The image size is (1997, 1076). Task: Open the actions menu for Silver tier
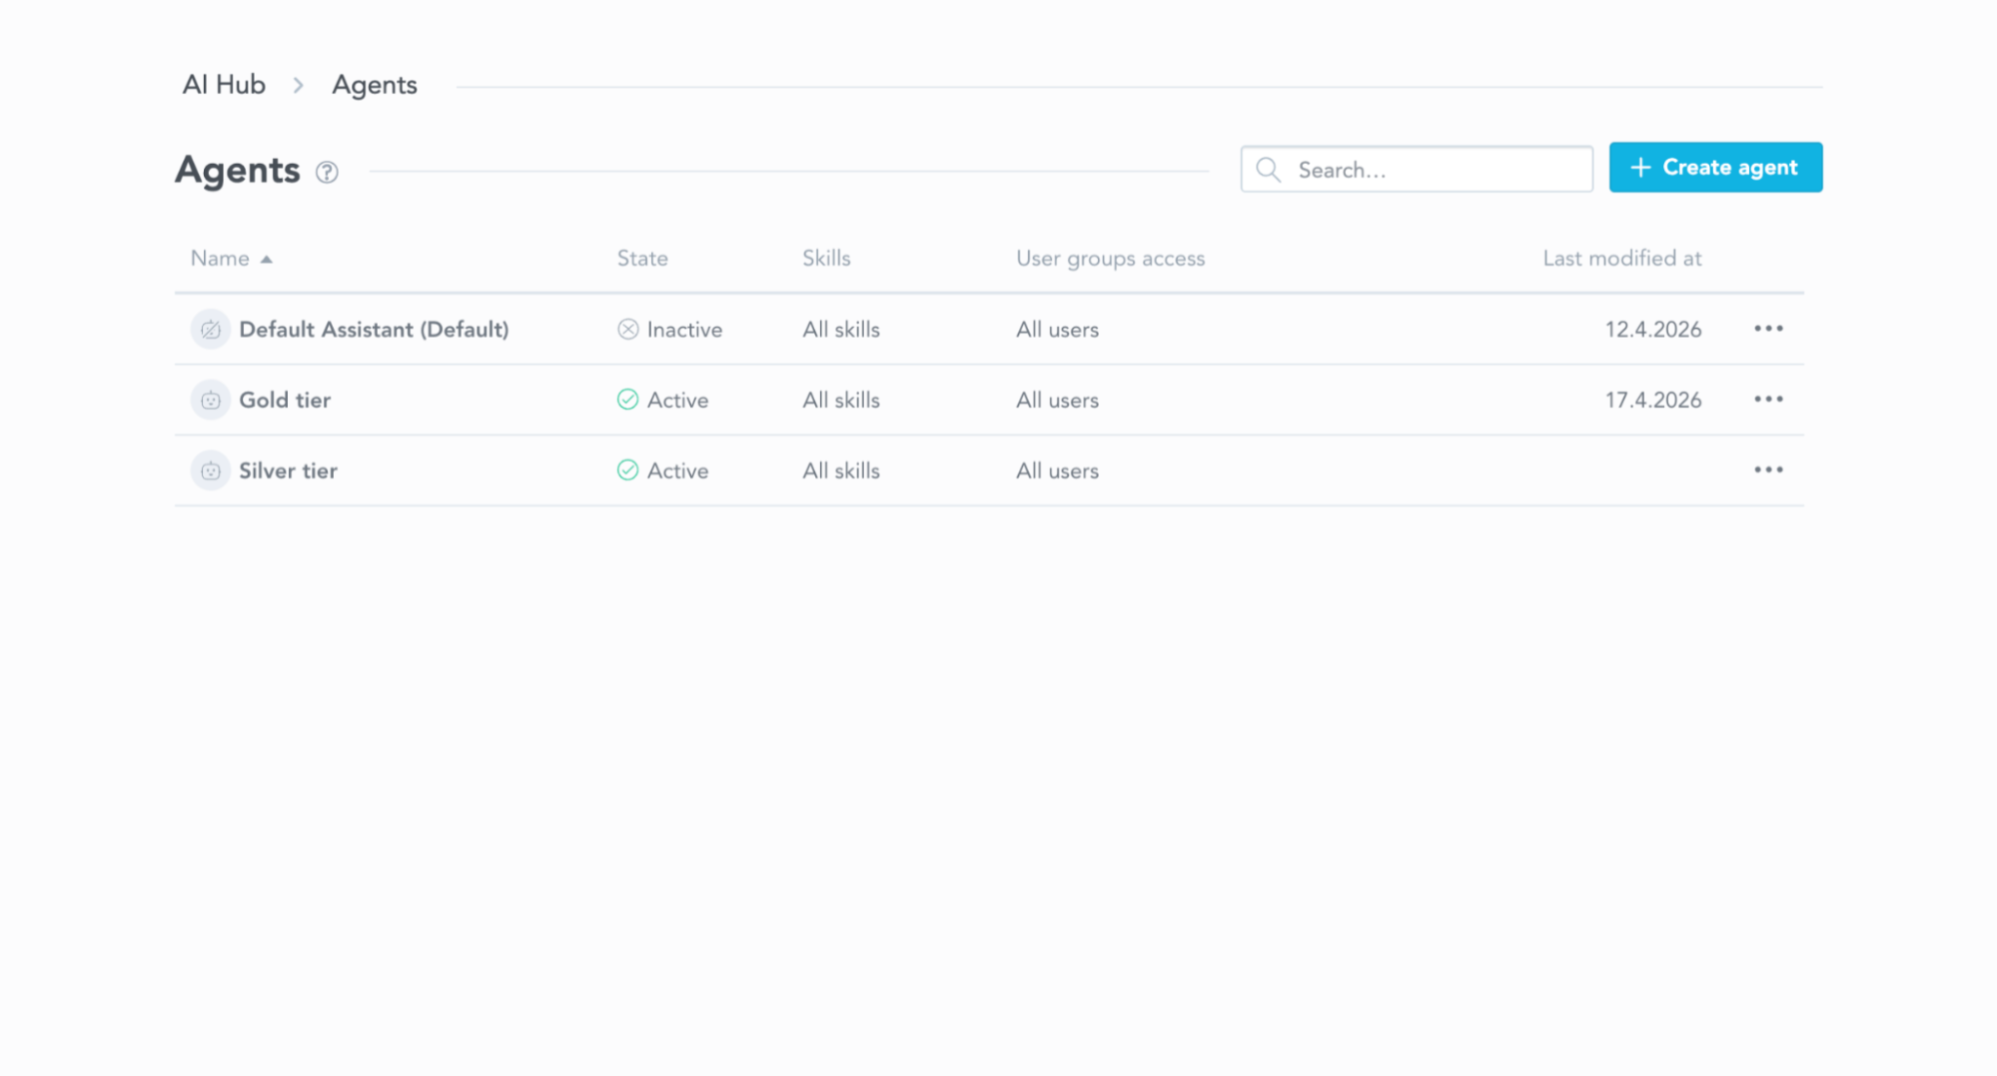tap(1768, 469)
